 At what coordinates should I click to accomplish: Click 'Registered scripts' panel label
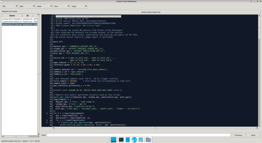click(9, 11)
